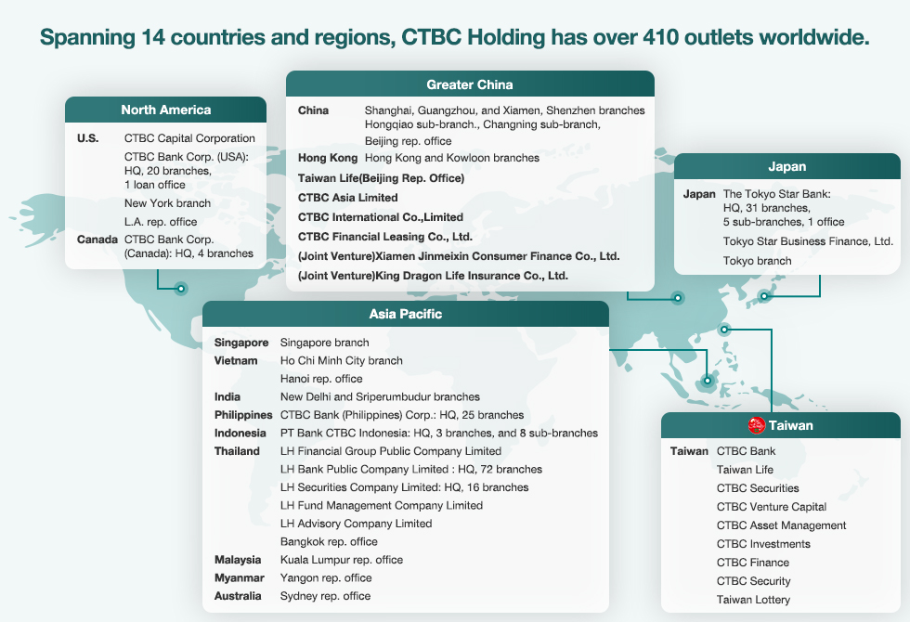Click 'Ho Chi Minh City branch' entry
This screenshot has height=622, width=910.
point(342,361)
